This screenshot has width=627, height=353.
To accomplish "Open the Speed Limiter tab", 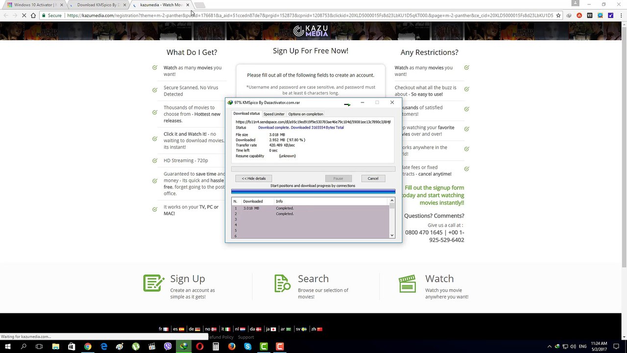I will (274, 114).
